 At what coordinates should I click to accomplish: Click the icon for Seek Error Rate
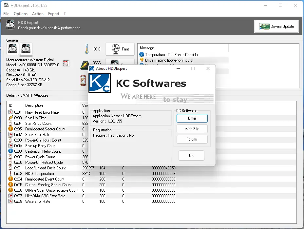pyautogui.click(x=11, y=134)
